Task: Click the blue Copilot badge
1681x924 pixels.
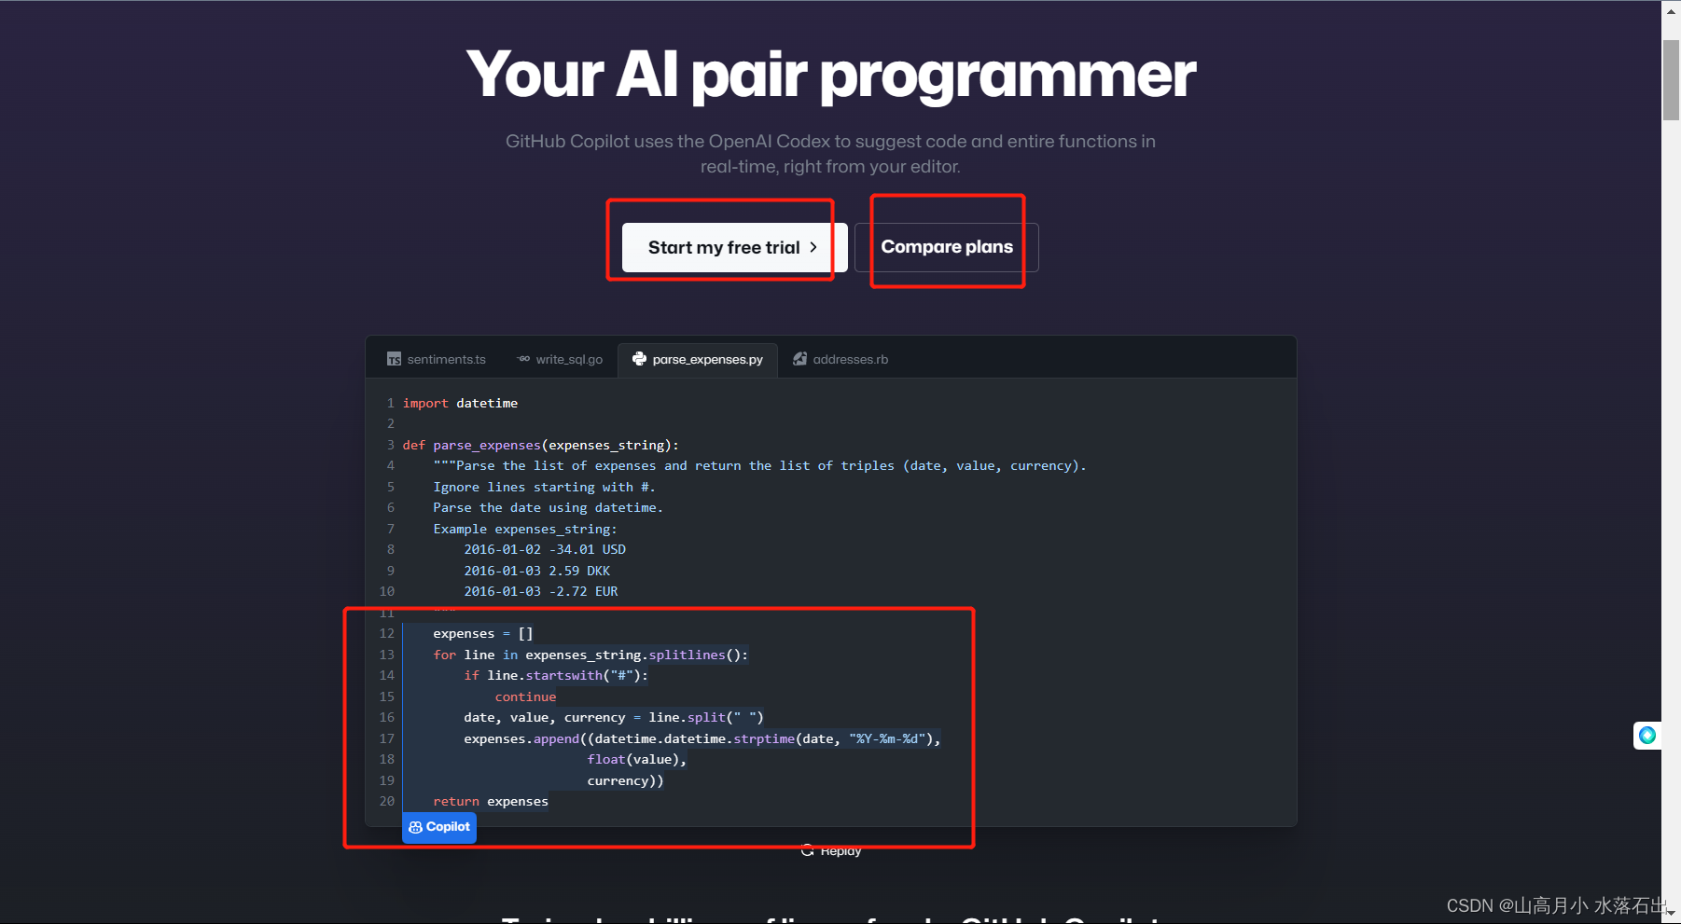Action: pyautogui.click(x=439, y=827)
